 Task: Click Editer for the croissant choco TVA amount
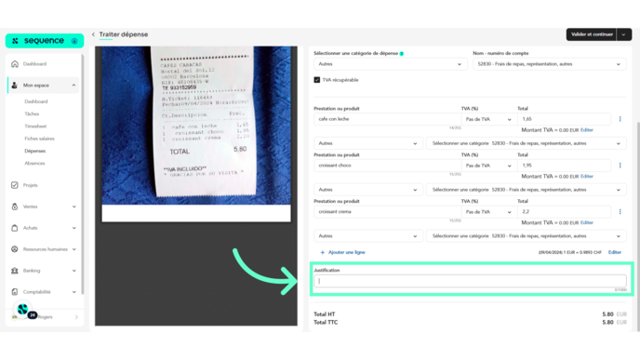pyautogui.click(x=587, y=177)
